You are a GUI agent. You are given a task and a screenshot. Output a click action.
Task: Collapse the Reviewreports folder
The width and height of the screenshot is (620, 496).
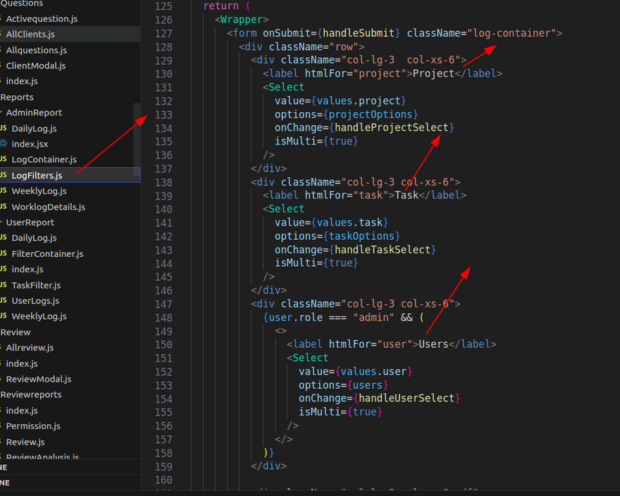(30, 394)
